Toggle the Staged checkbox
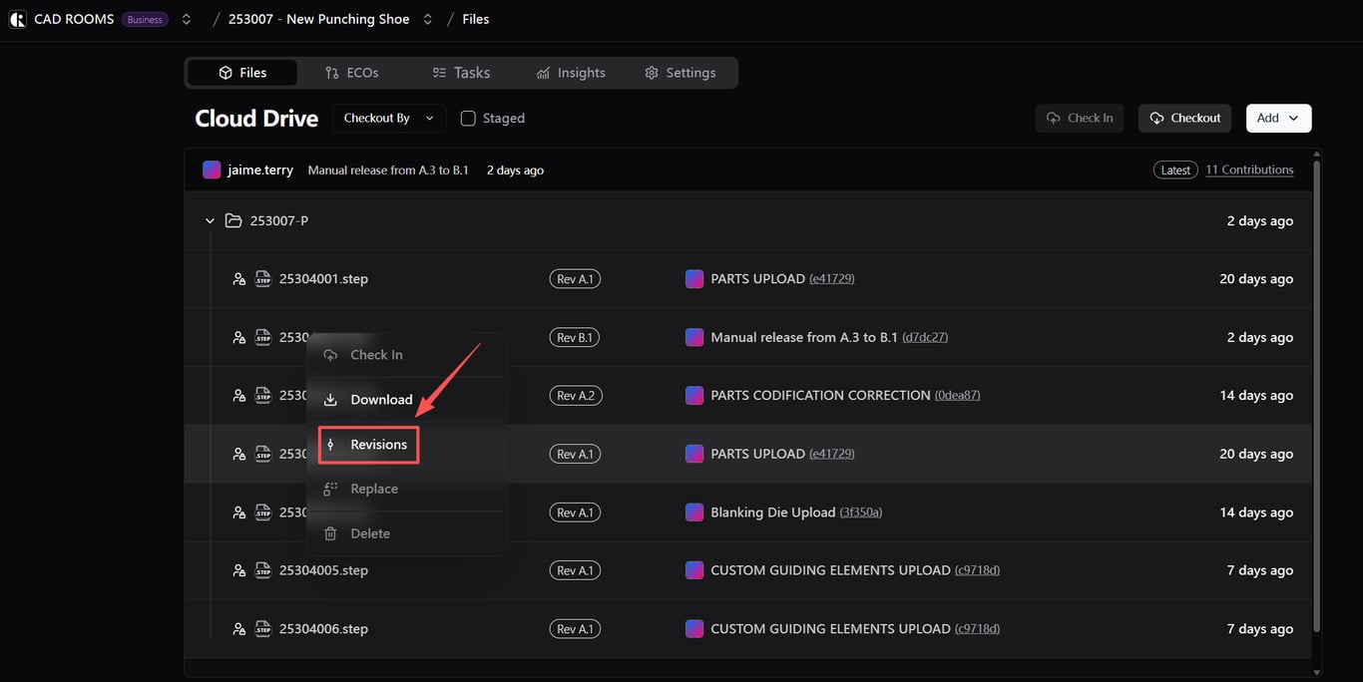Image resolution: width=1363 pixels, height=682 pixels. click(x=468, y=118)
